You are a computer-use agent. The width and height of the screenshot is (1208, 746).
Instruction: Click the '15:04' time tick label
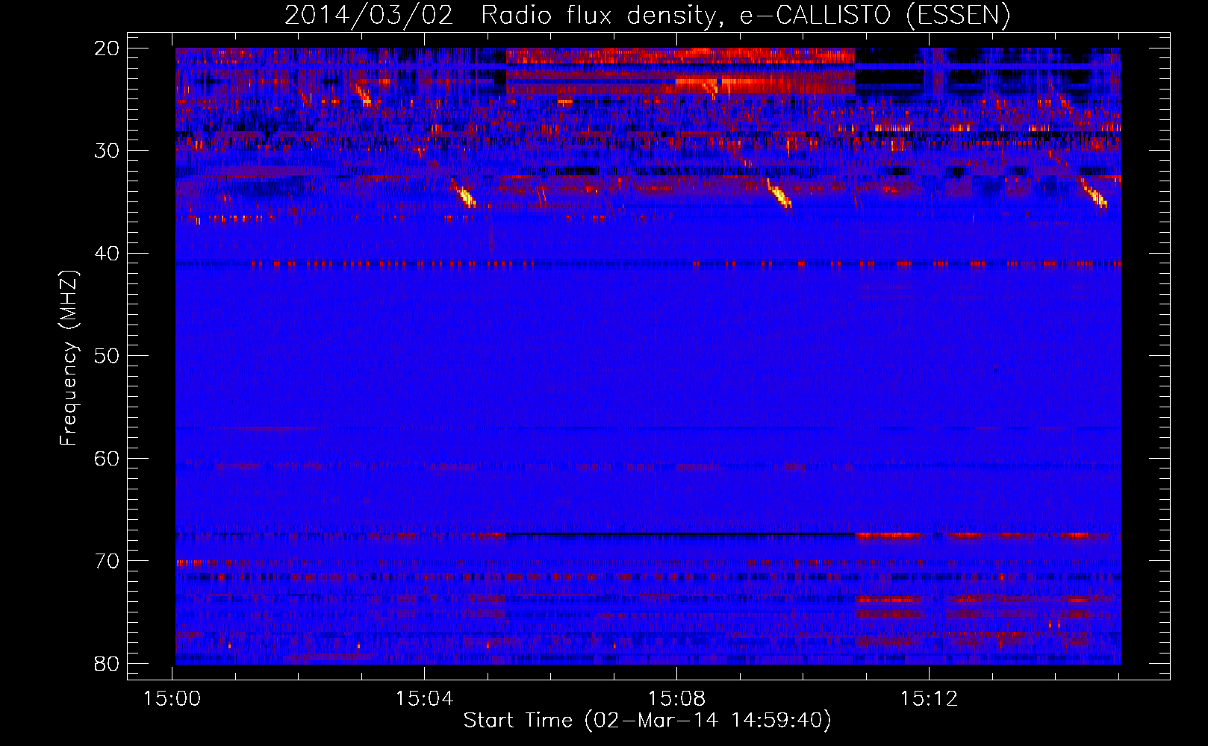pos(424,699)
